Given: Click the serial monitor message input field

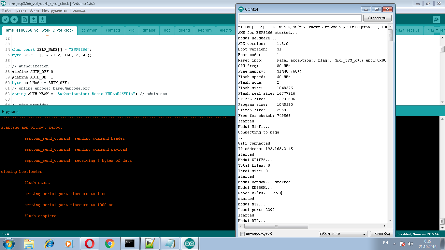Looking at the screenshot, I should tap(300, 18).
